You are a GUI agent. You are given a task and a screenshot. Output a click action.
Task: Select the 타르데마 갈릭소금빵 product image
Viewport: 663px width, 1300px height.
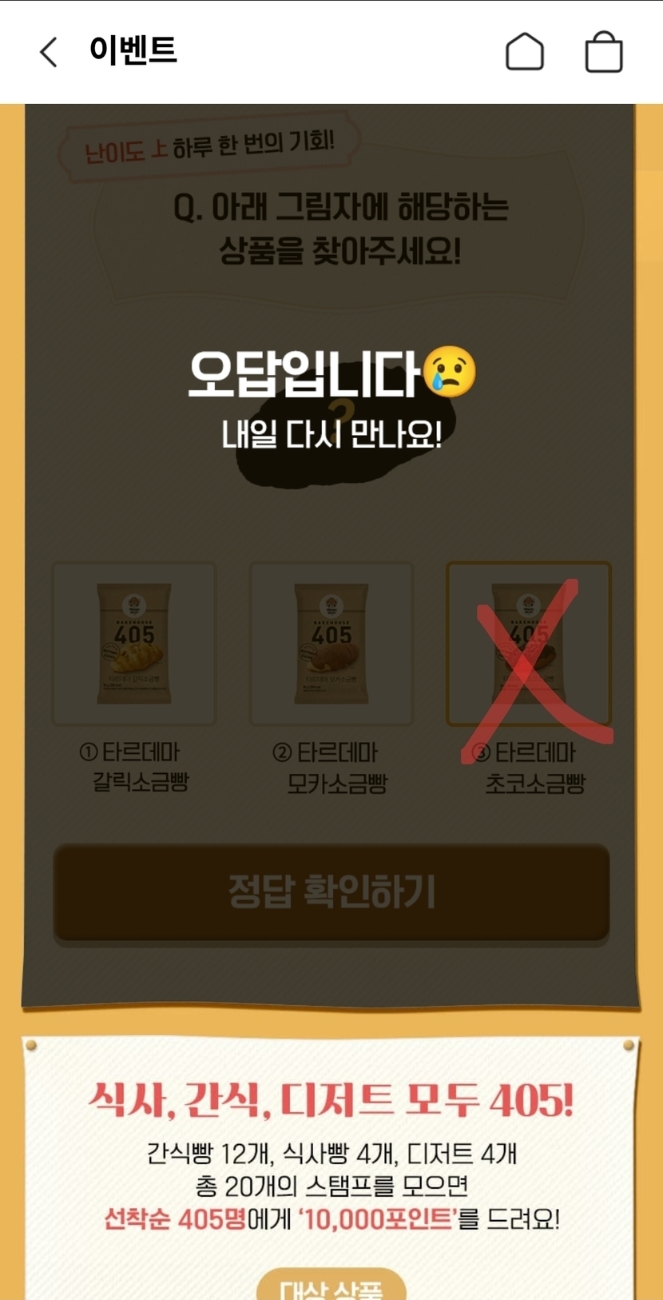click(x=134, y=644)
